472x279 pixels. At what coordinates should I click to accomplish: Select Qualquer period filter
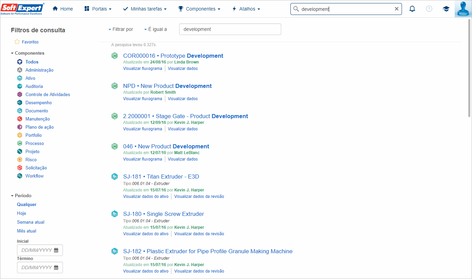pyautogui.click(x=27, y=204)
